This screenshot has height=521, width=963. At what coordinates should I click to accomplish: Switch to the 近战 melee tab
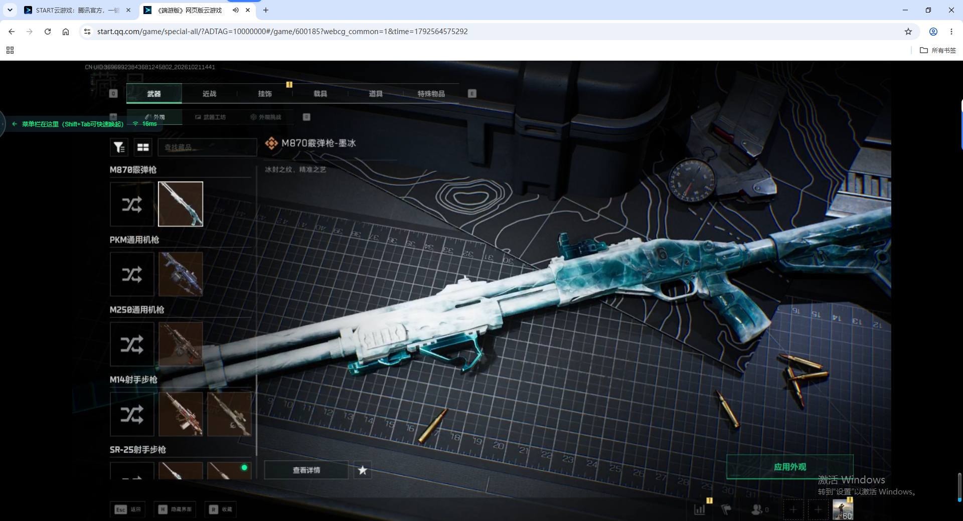click(x=209, y=94)
